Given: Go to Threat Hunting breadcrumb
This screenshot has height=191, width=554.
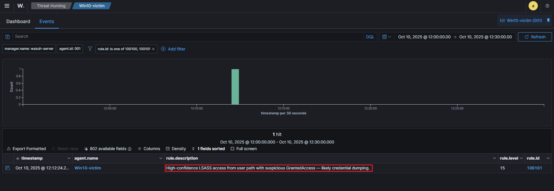Looking at the screenshot, I should [x=51, y=6].
